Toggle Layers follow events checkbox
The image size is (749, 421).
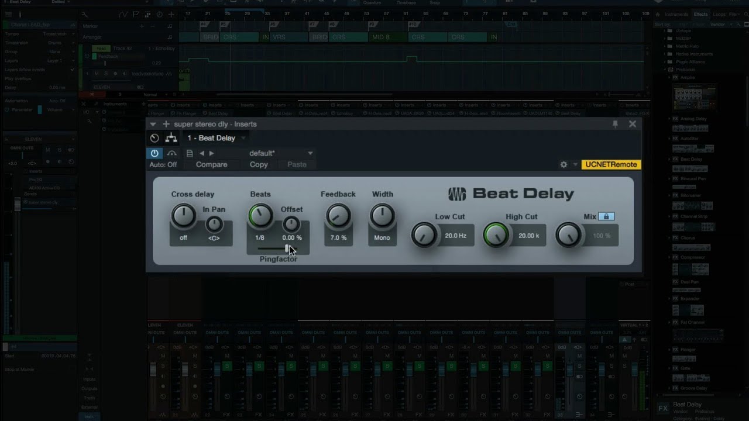click(x=72, y=70)
